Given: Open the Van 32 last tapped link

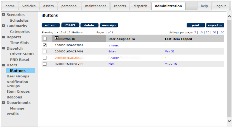Looking at the screenshot, I should 170,51.
